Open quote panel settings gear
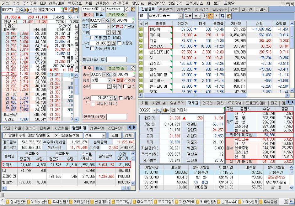This screenshot has height=206, width=295. [76, 10]
